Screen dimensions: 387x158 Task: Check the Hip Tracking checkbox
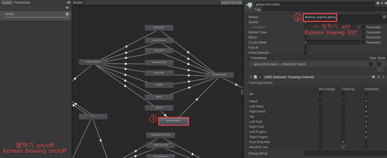(x=343, y=116)
